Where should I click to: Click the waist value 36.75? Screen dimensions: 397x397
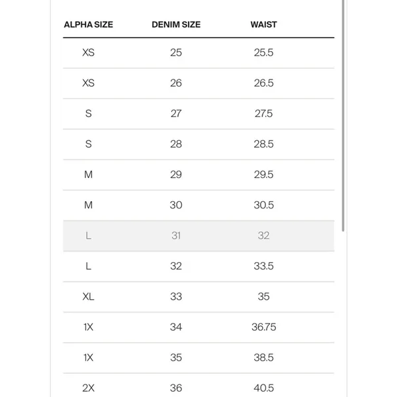263,327
